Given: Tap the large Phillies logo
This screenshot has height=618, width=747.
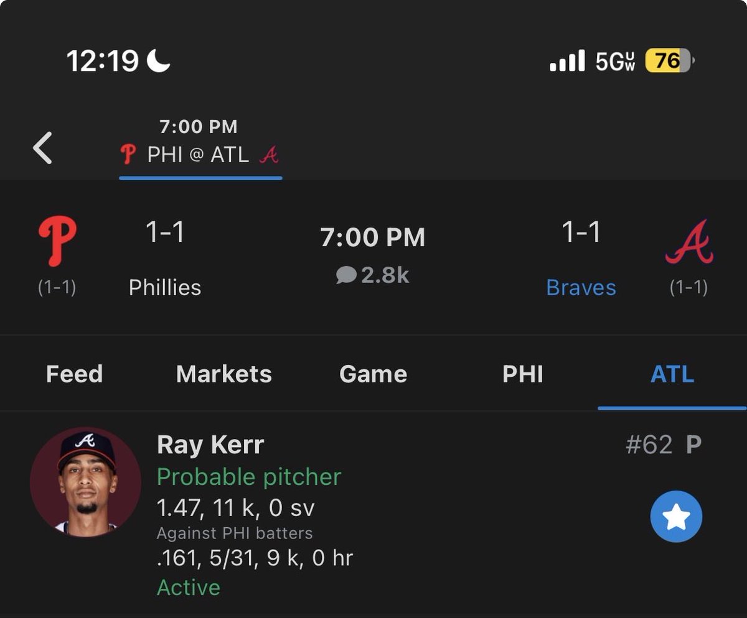Looking at the screenshot, I should pyautogui.click(x=57, y=242).
